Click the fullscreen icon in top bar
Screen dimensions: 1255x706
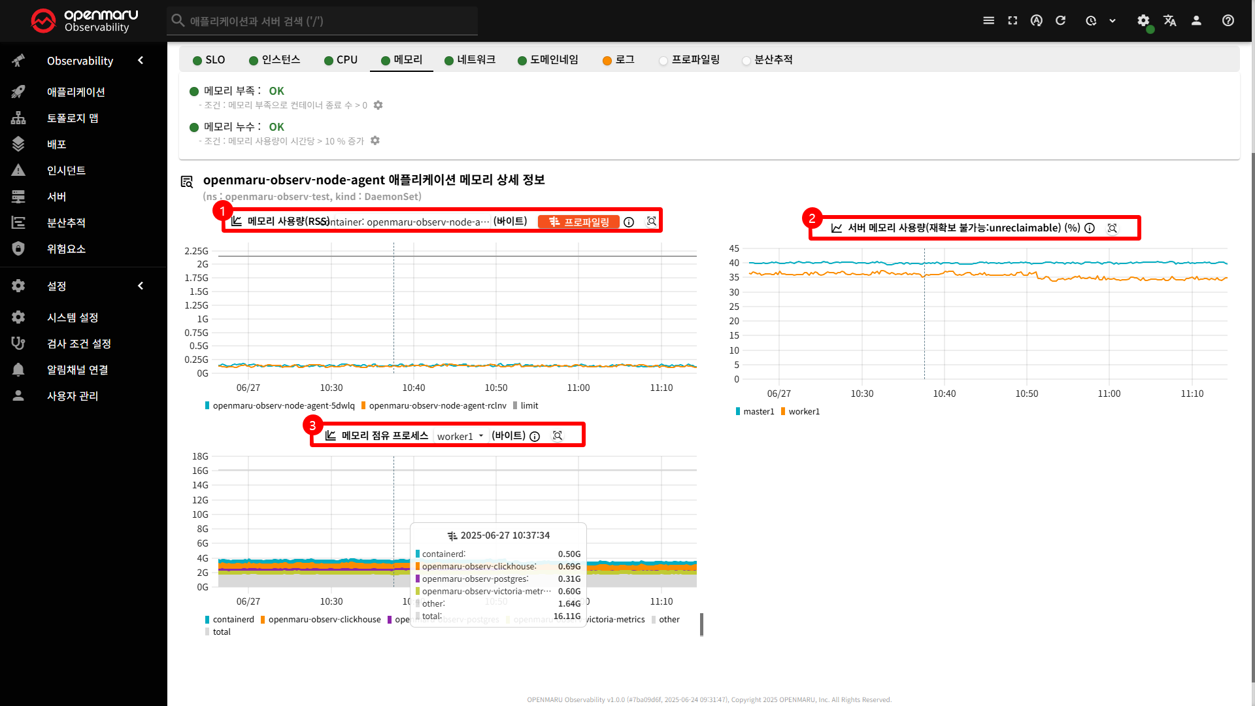(1012, 20)
